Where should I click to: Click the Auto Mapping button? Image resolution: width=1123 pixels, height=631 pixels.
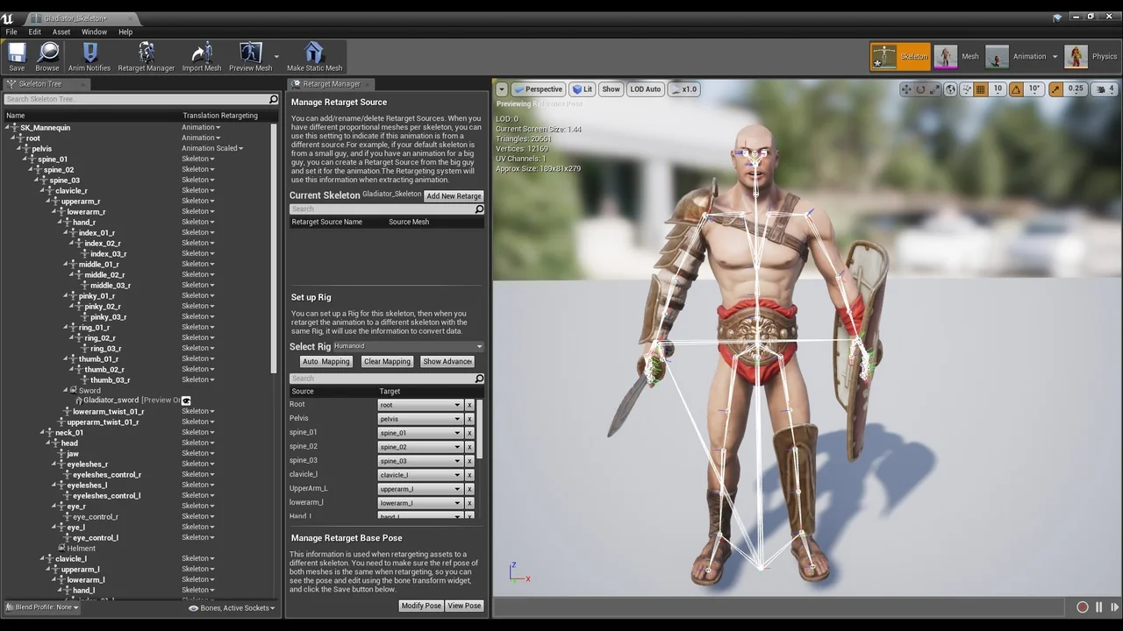325,361
